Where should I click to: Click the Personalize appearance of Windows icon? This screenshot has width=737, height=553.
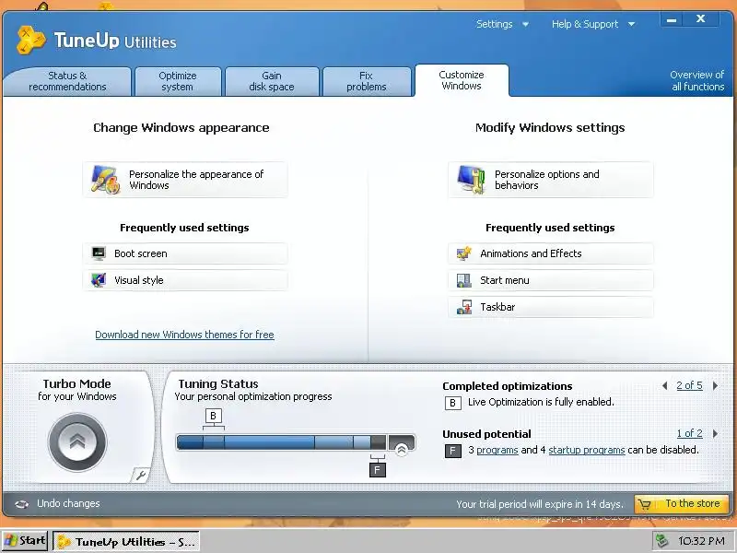click(105, 179)
